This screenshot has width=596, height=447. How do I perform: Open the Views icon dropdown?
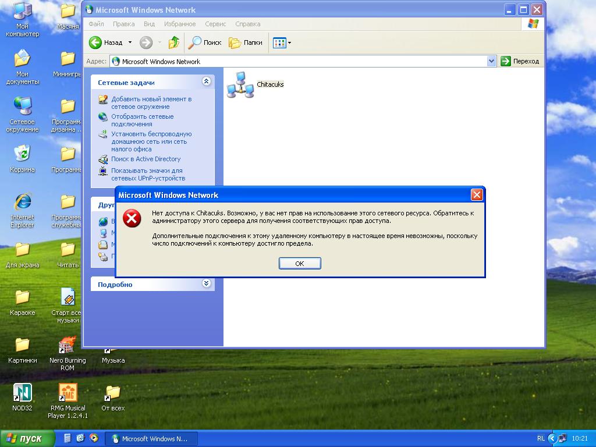pyautogui.click(x=282, y=43)
